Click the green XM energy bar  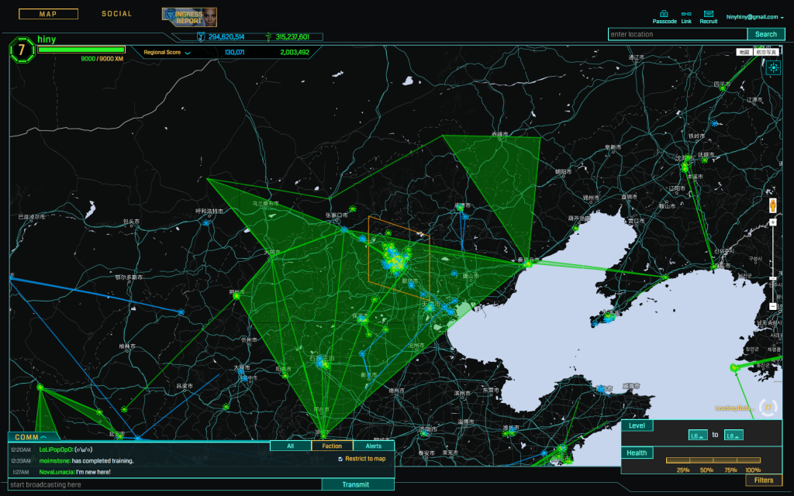click(x=81, y=50)
